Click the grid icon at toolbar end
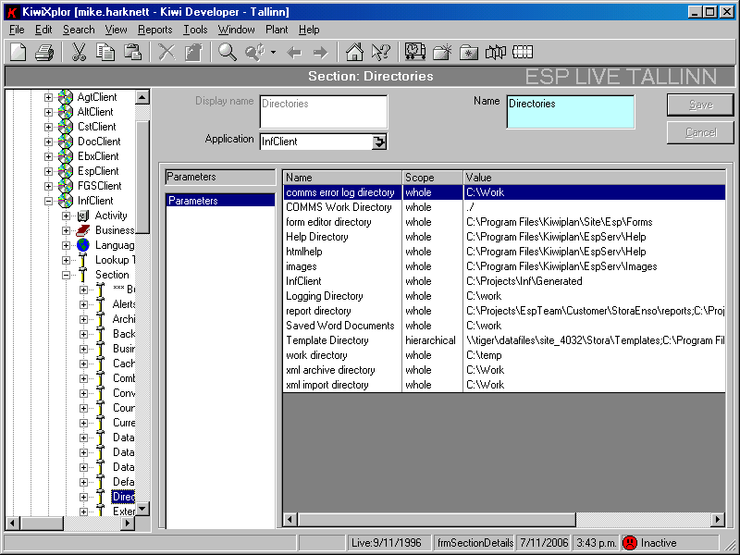The width and height of the screenshot is (740, 555). 523,52
